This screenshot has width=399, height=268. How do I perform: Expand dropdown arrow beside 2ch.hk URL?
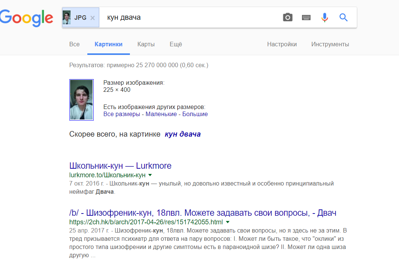point(228,222)
